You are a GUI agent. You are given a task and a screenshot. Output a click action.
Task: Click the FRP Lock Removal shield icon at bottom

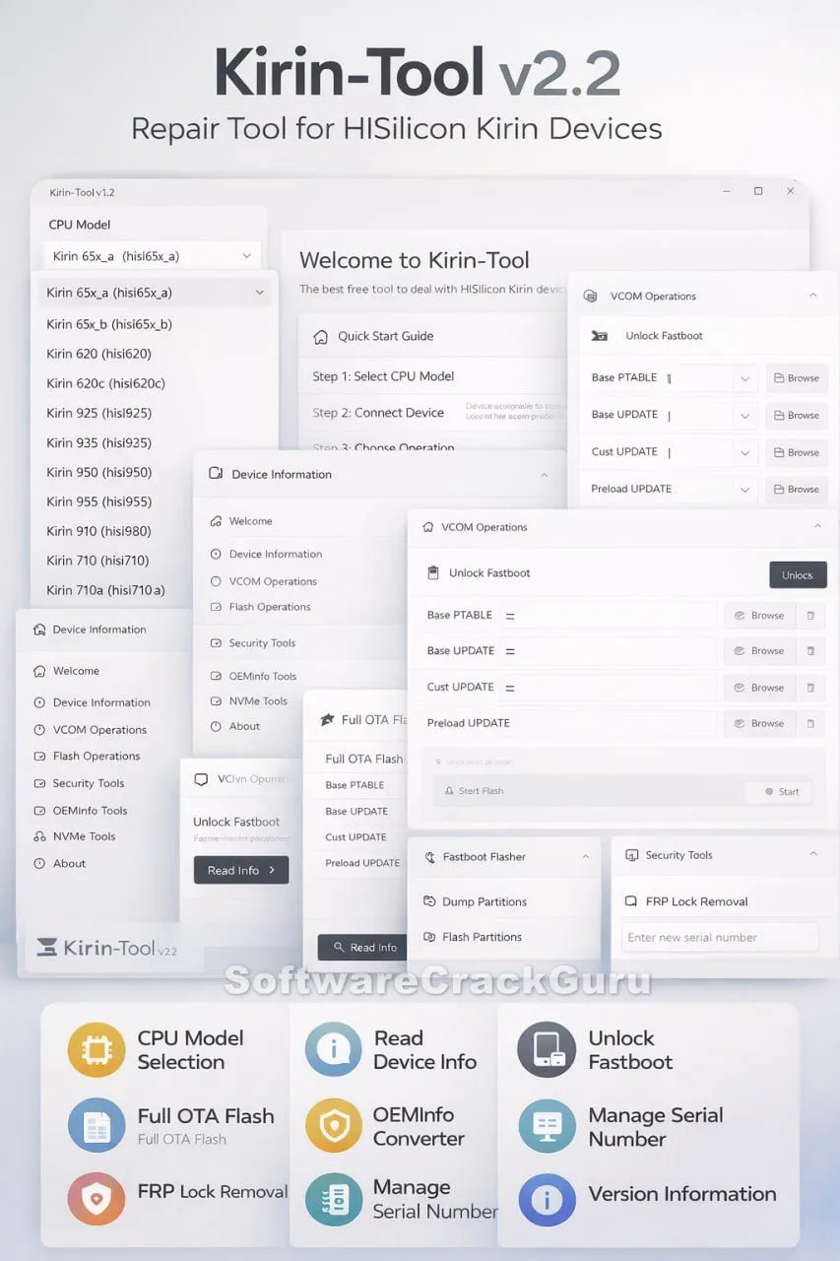[x=96, y=1198]
